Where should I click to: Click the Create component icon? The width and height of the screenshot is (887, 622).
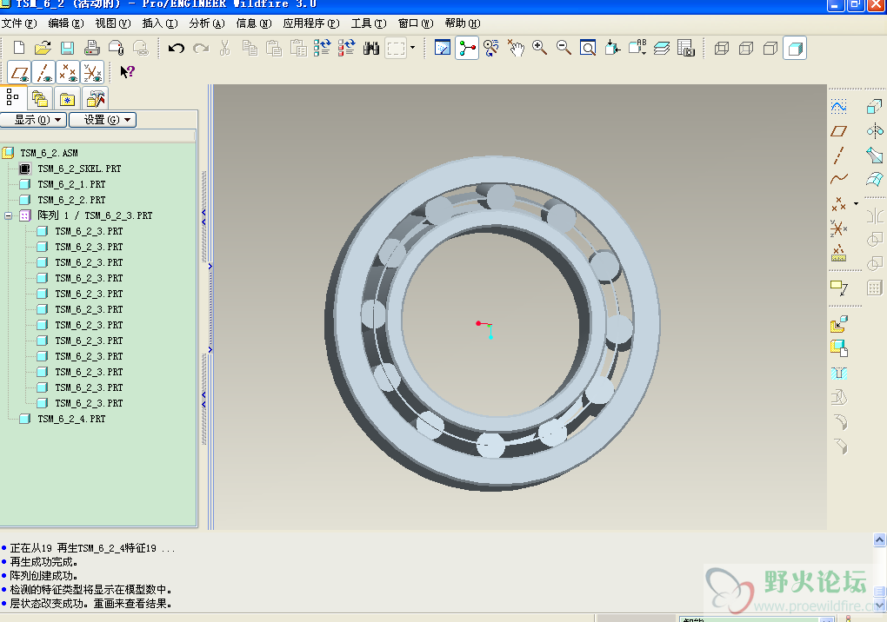[x=838, y=348]
